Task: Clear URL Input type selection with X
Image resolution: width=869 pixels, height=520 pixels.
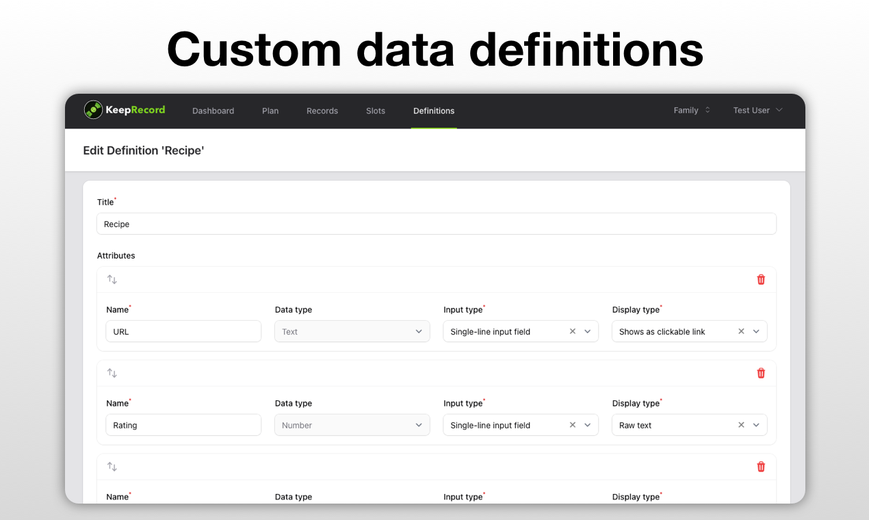Action: tap(573, 331)
